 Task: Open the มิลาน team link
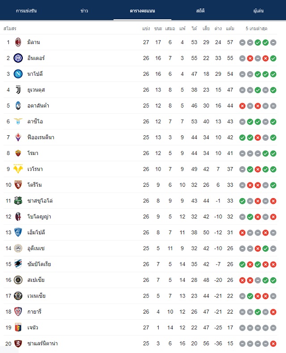coord(34,42)
